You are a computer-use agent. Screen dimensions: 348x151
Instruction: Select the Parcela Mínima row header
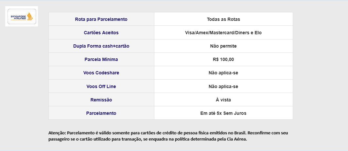point(101,59)
